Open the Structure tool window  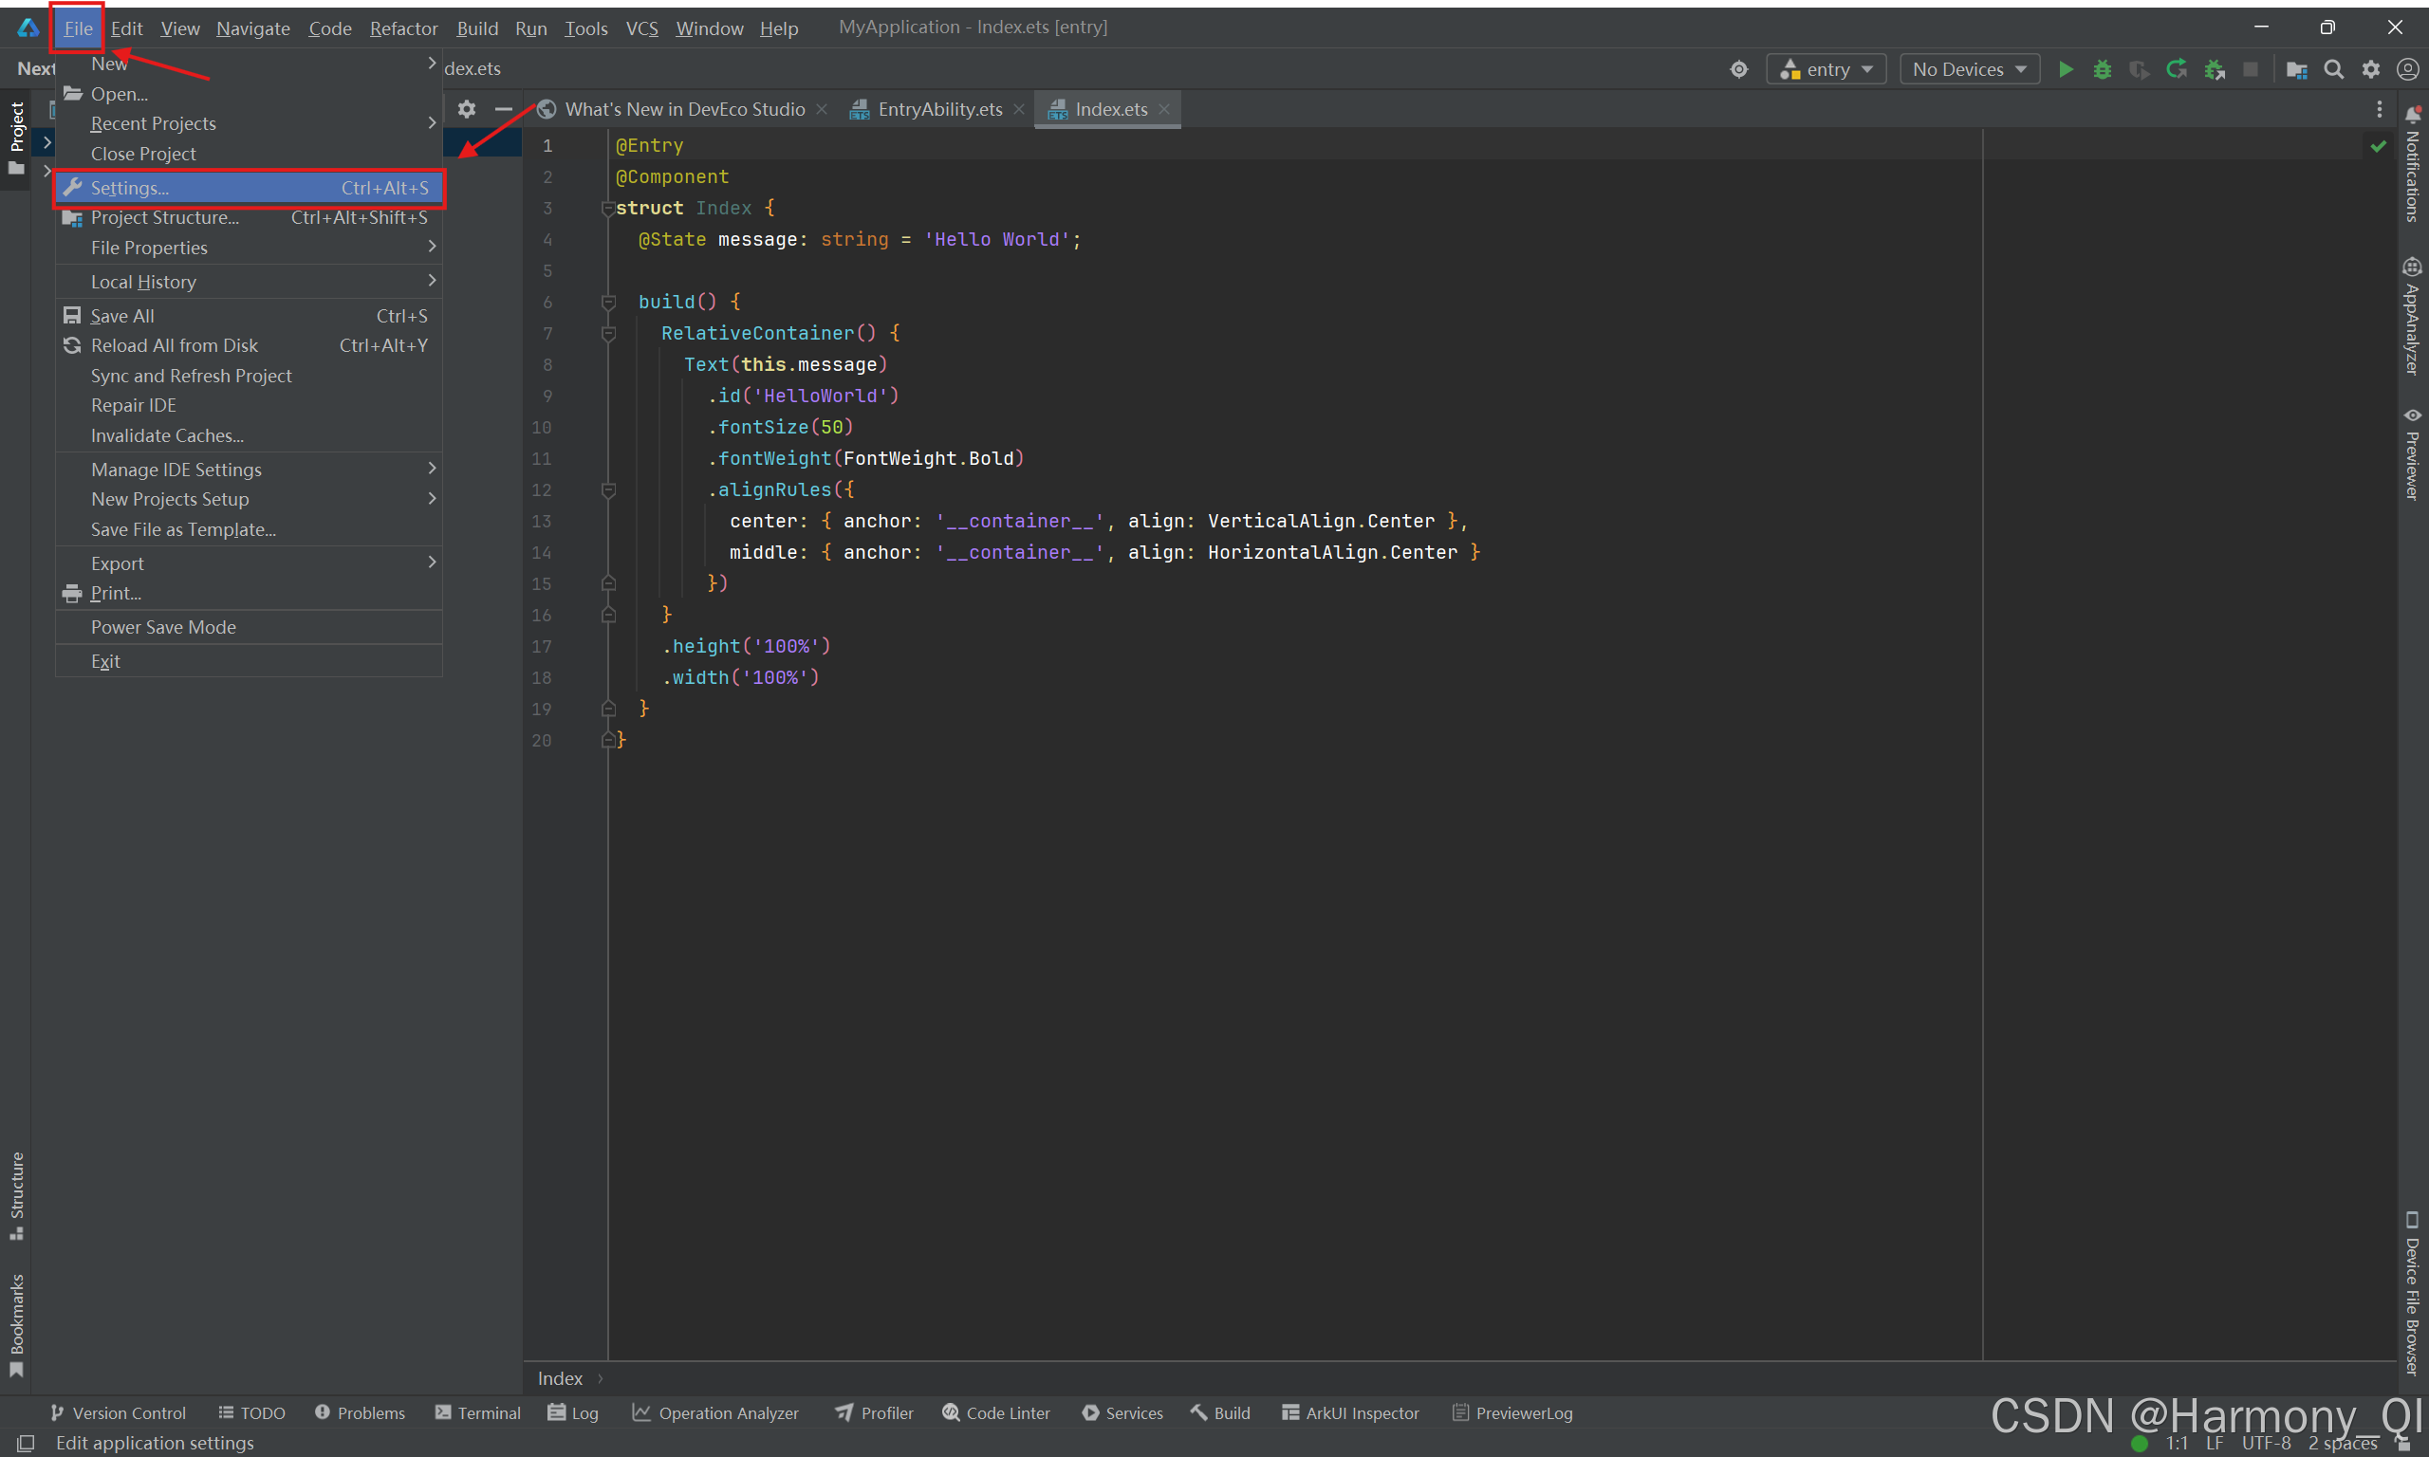[16, 1196]
